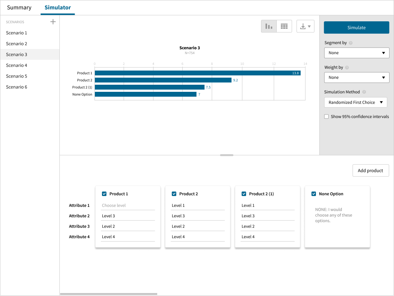Open the Weight by dropdown
Screen dimensions: 394x296
357,77
